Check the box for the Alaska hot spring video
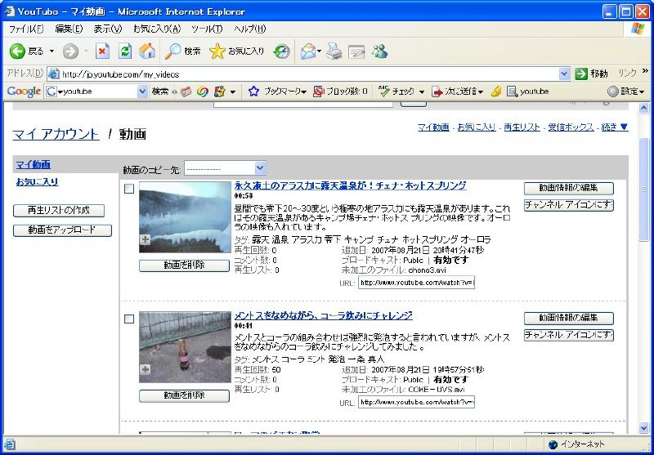 (x=129, y=190)
